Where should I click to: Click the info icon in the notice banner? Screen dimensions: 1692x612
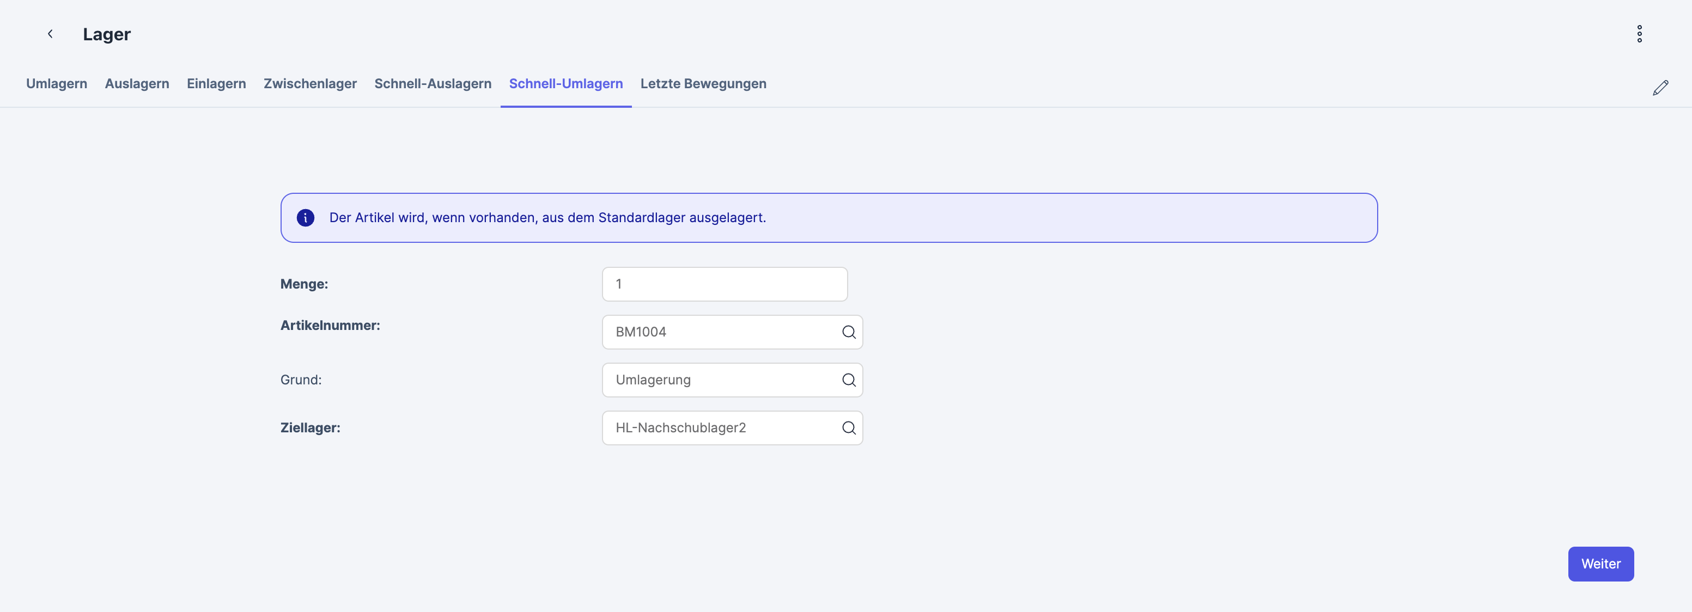pos(306,217)
